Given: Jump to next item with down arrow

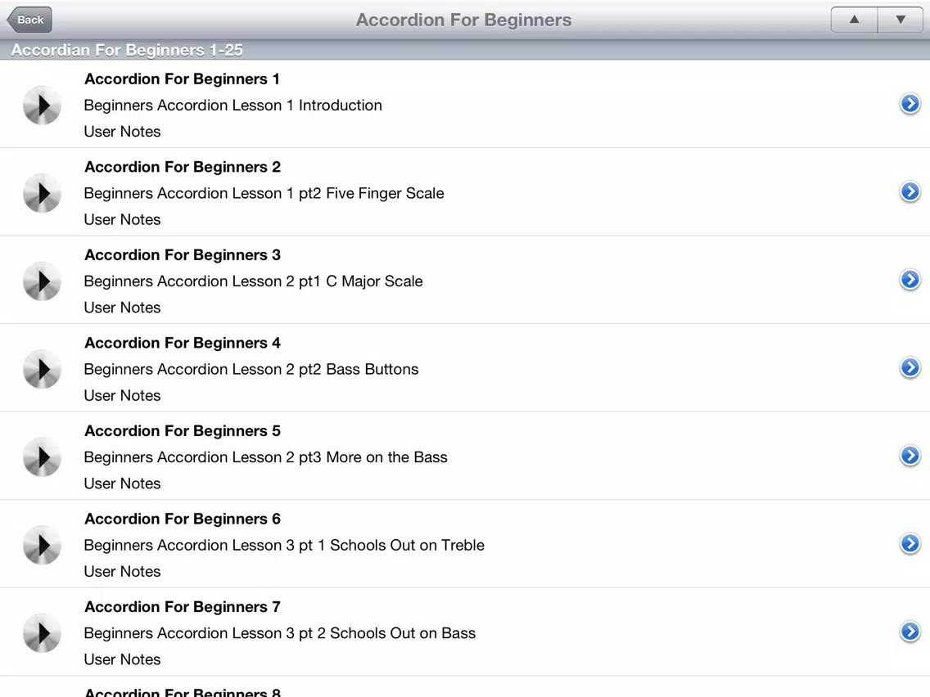Looking at the screenshot, I should pos(901,20).
